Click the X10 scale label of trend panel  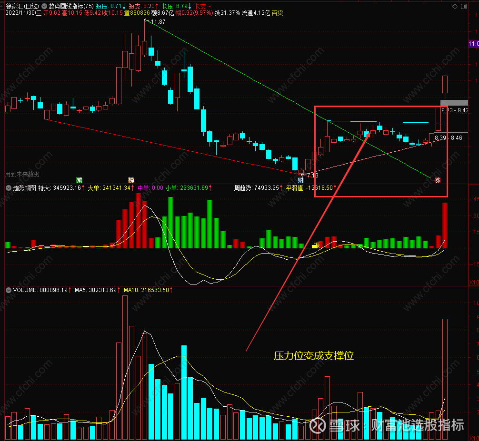(x=474, y=283)
